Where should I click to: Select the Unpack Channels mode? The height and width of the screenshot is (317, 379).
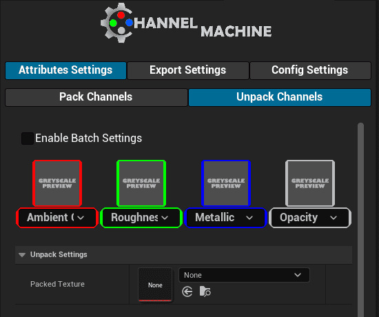click(280, 97)
